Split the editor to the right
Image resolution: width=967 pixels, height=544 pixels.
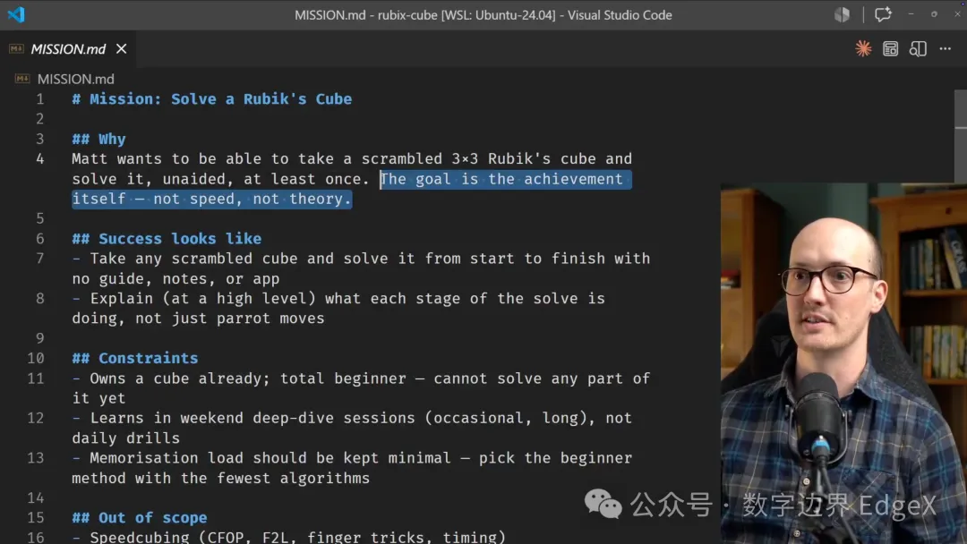click(918, 48)
